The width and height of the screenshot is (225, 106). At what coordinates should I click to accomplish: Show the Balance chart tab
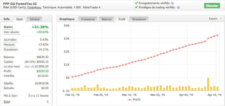pyautogui.click(x=107, y=19)
